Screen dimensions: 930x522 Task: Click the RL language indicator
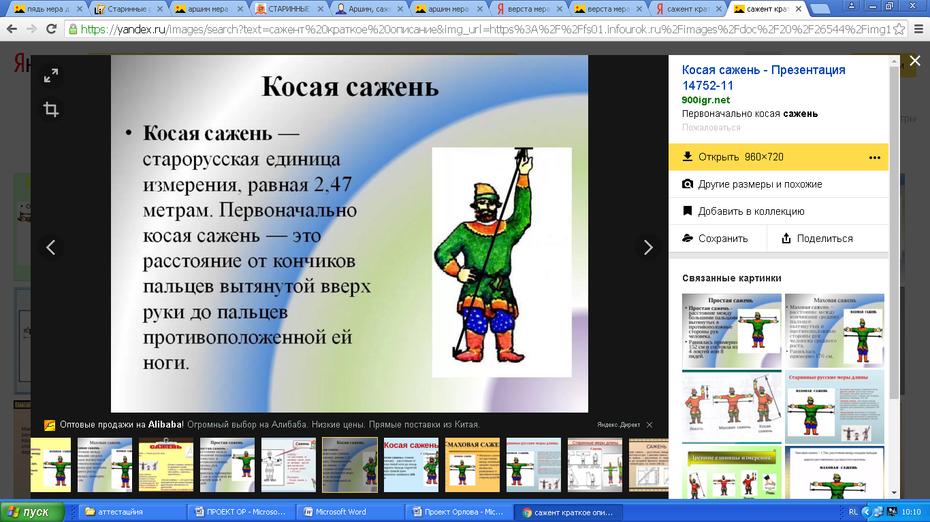pyautogui.click(x=854, y=512)
